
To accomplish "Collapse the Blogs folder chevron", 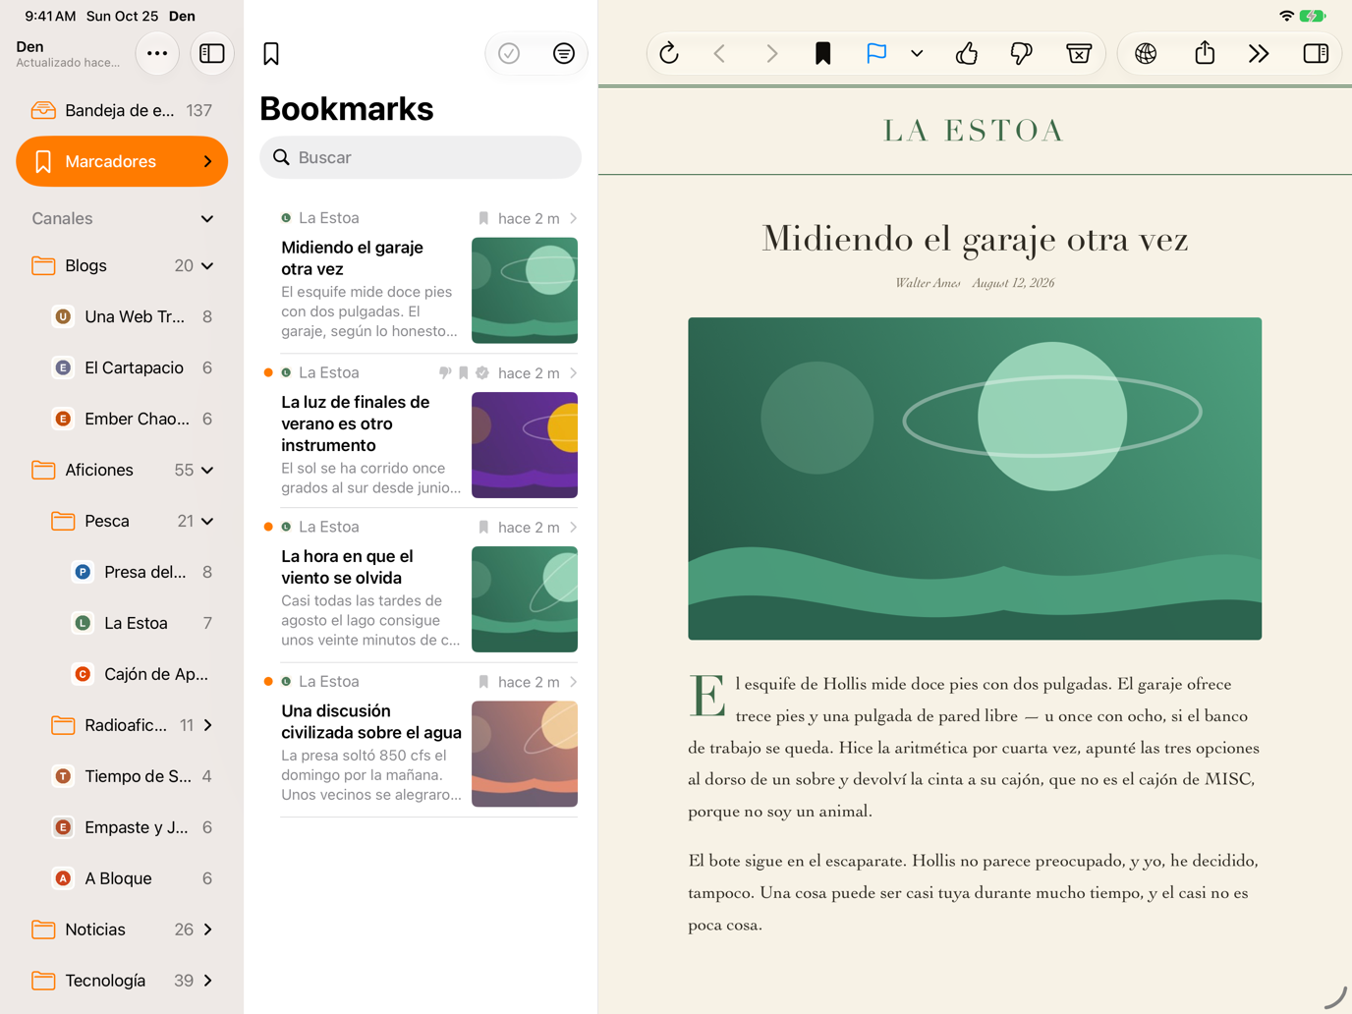I will 207,265.
